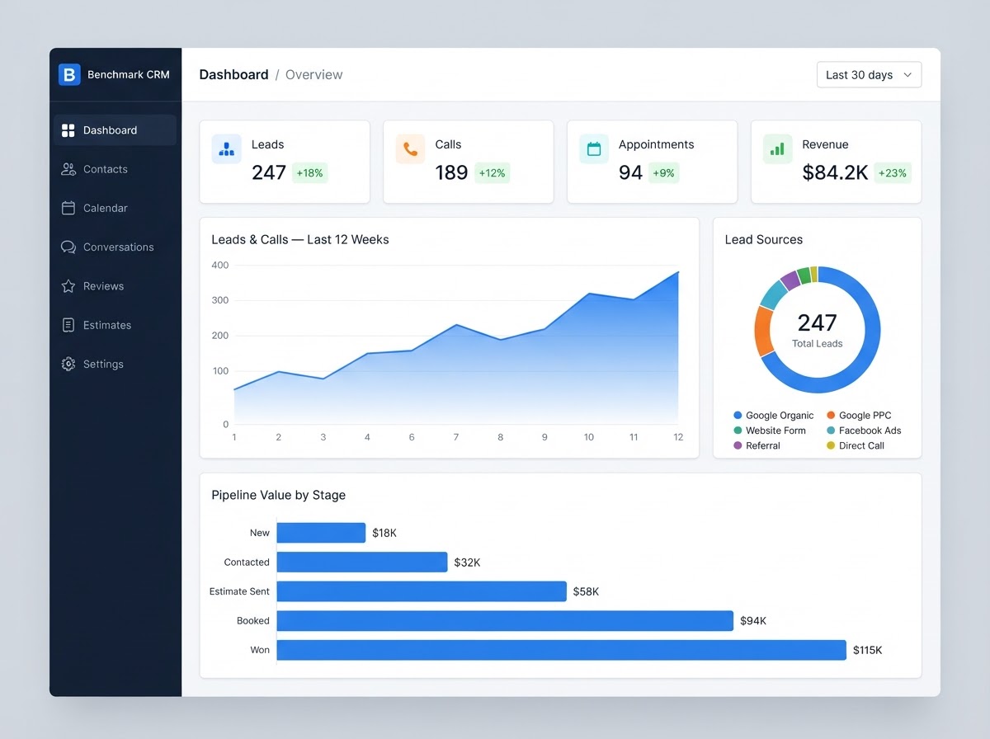Click the Calls +12% badge

(492, 173)
